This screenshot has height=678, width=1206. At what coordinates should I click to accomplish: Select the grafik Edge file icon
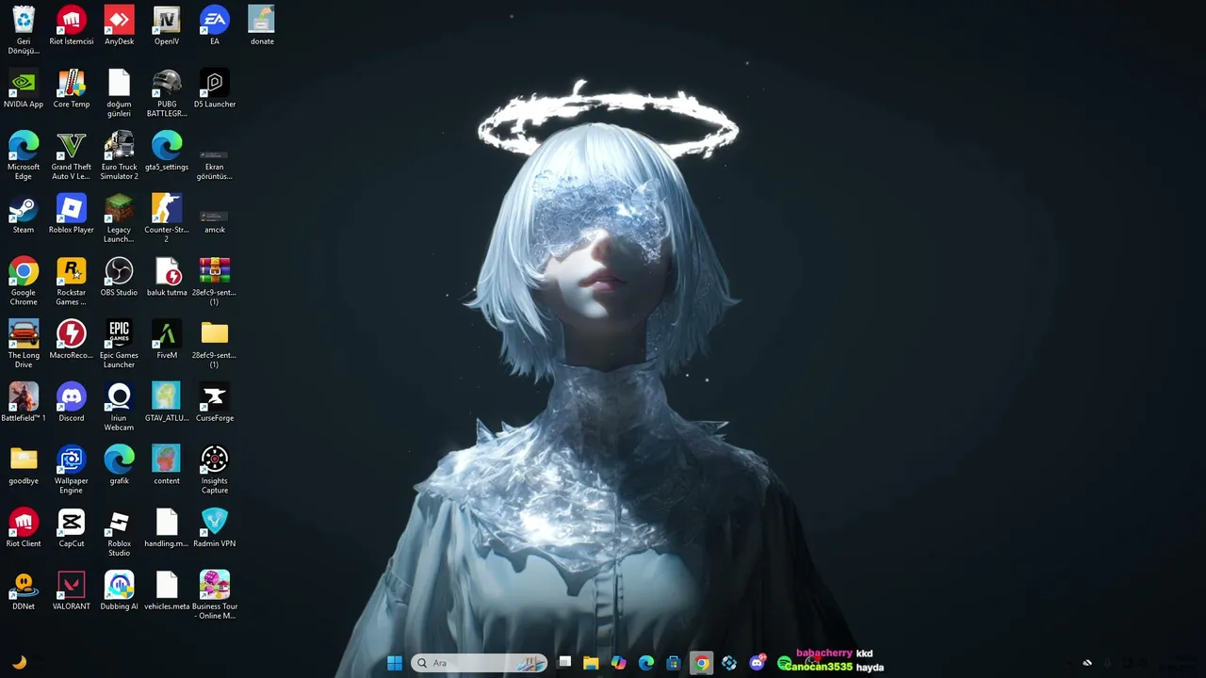(x=120, y=460)
